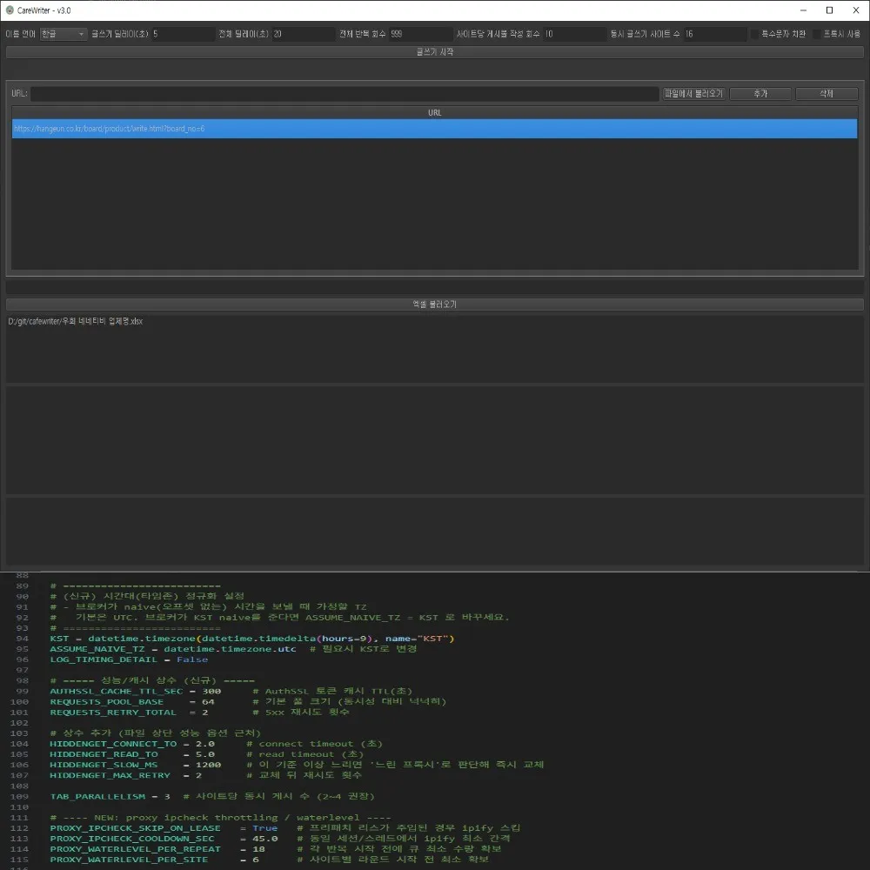870x870 pixels.
Task: Start writing with the 글쓰기 시작 button
Action: [434, 51]
